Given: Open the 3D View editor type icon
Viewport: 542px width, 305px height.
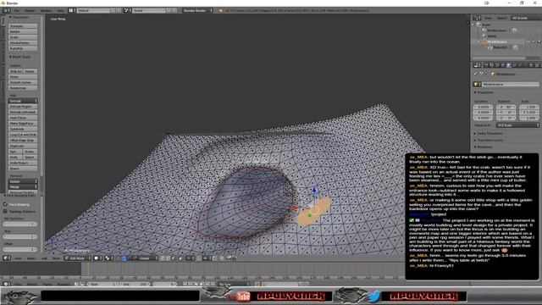Looking at the screenshot, I should tap(7, 258).
